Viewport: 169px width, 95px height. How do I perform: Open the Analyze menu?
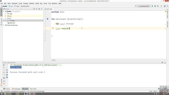(x=26, y=3)
